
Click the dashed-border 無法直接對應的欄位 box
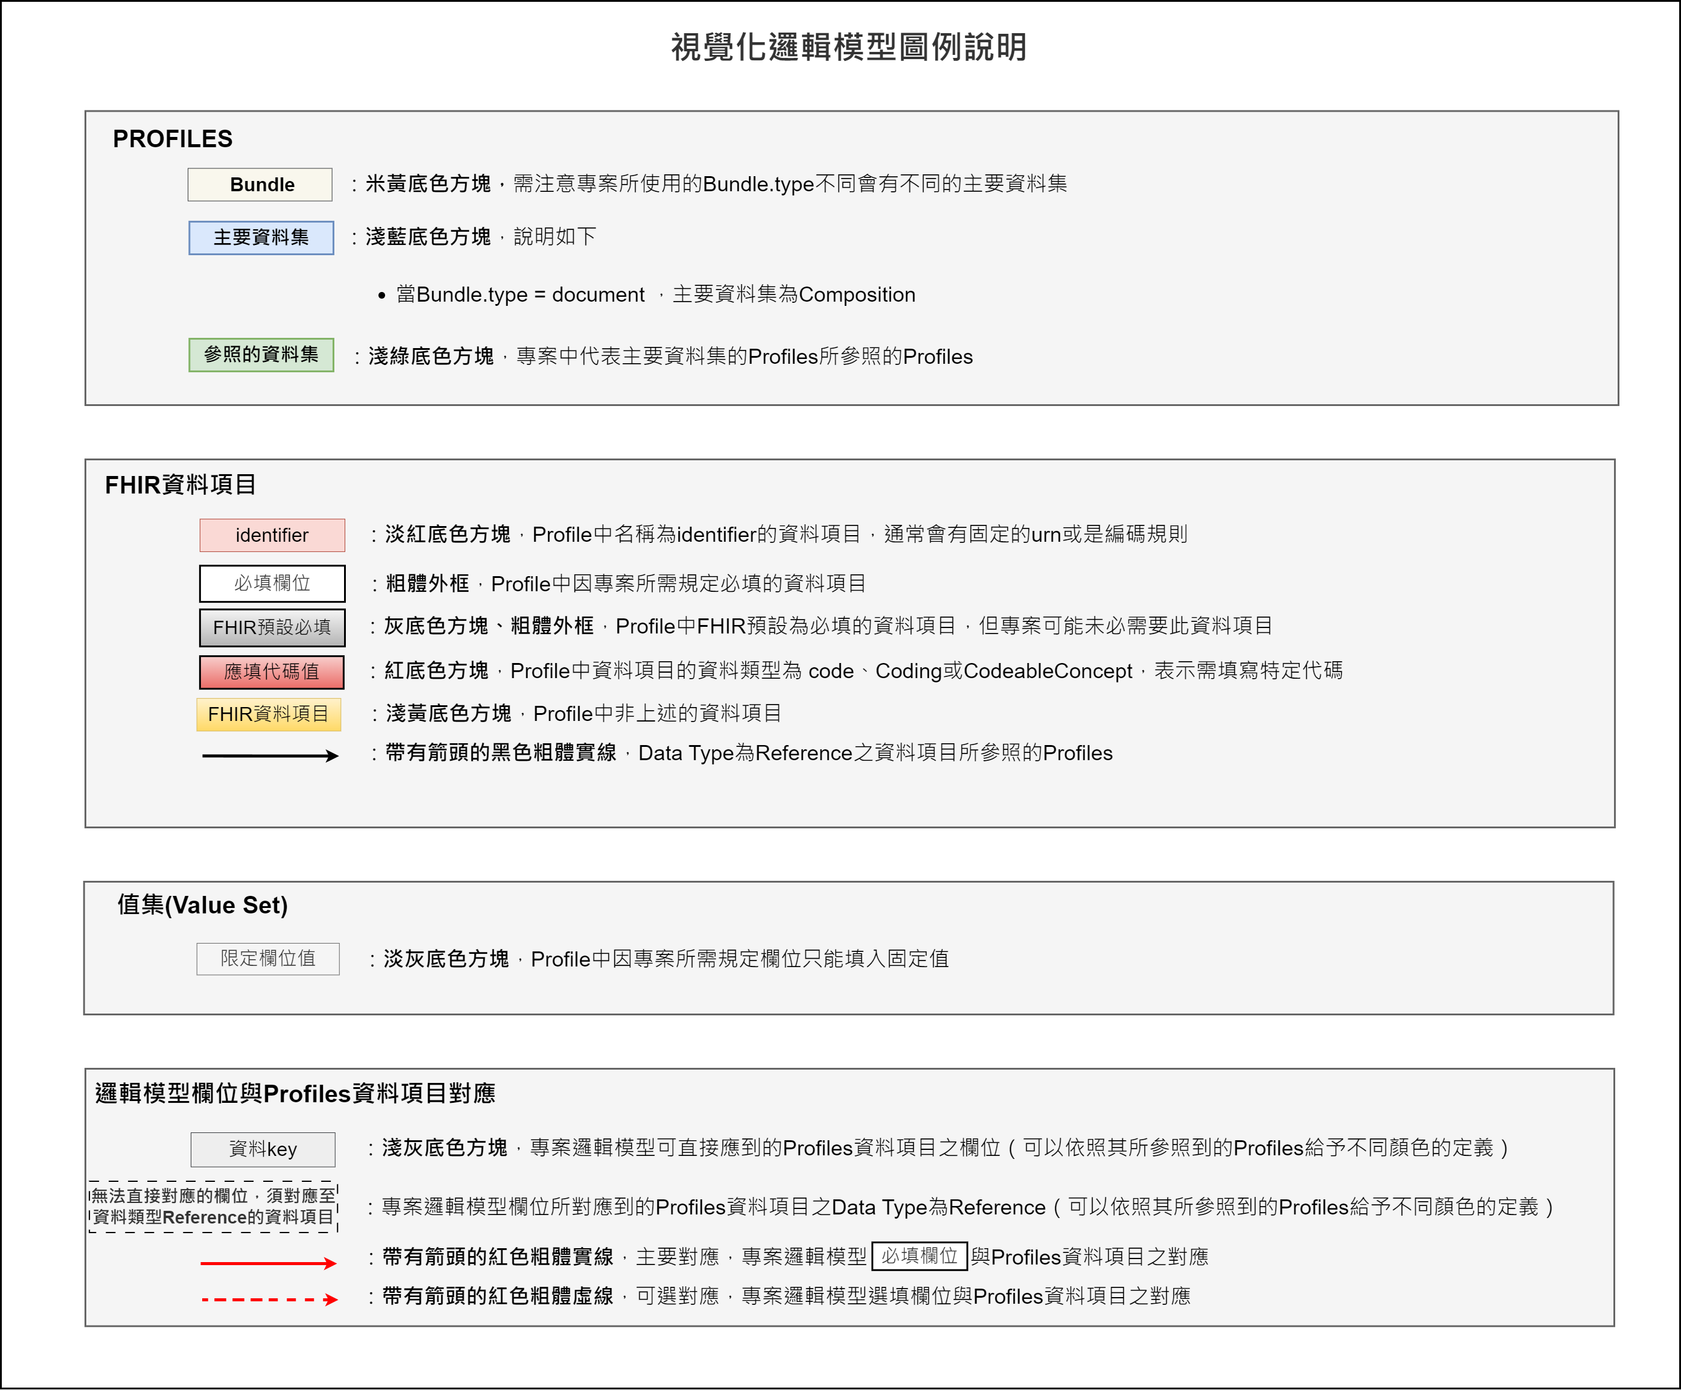click(x=213, y=1207)
